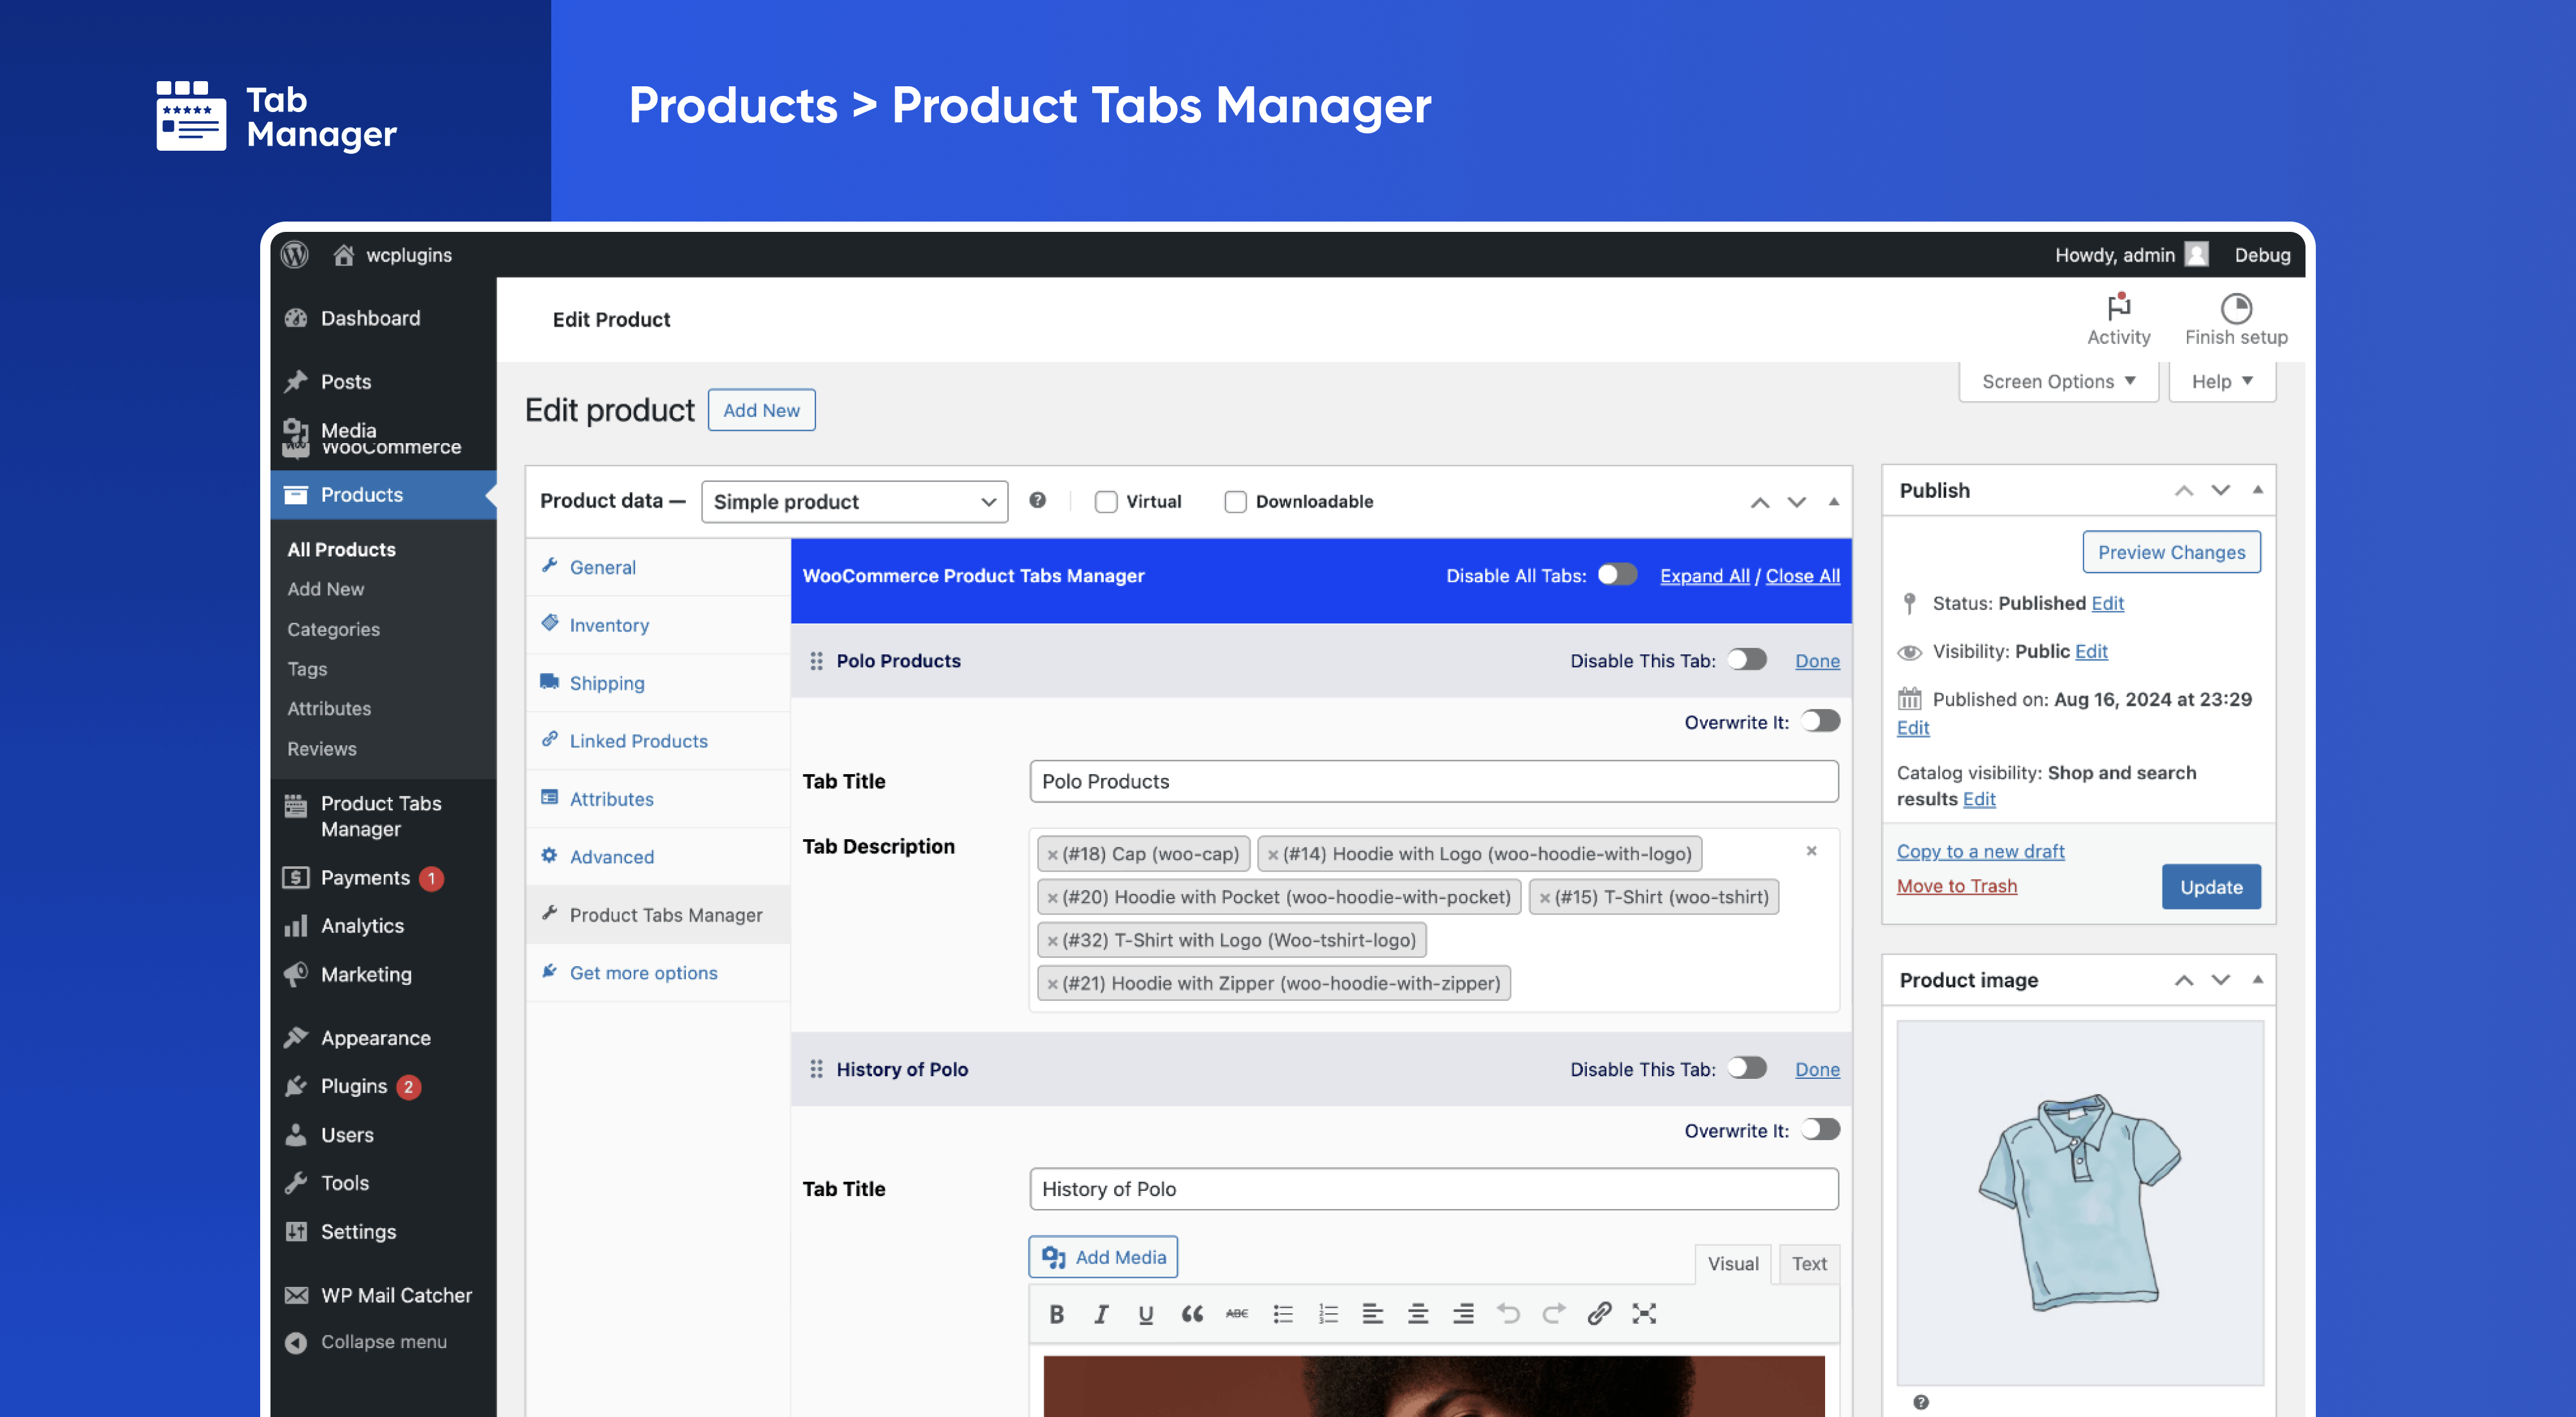Toggle Overwrite It for Polo Products
Image resolution: width=2576 pixels, height=1417 pixels.
1820,721
